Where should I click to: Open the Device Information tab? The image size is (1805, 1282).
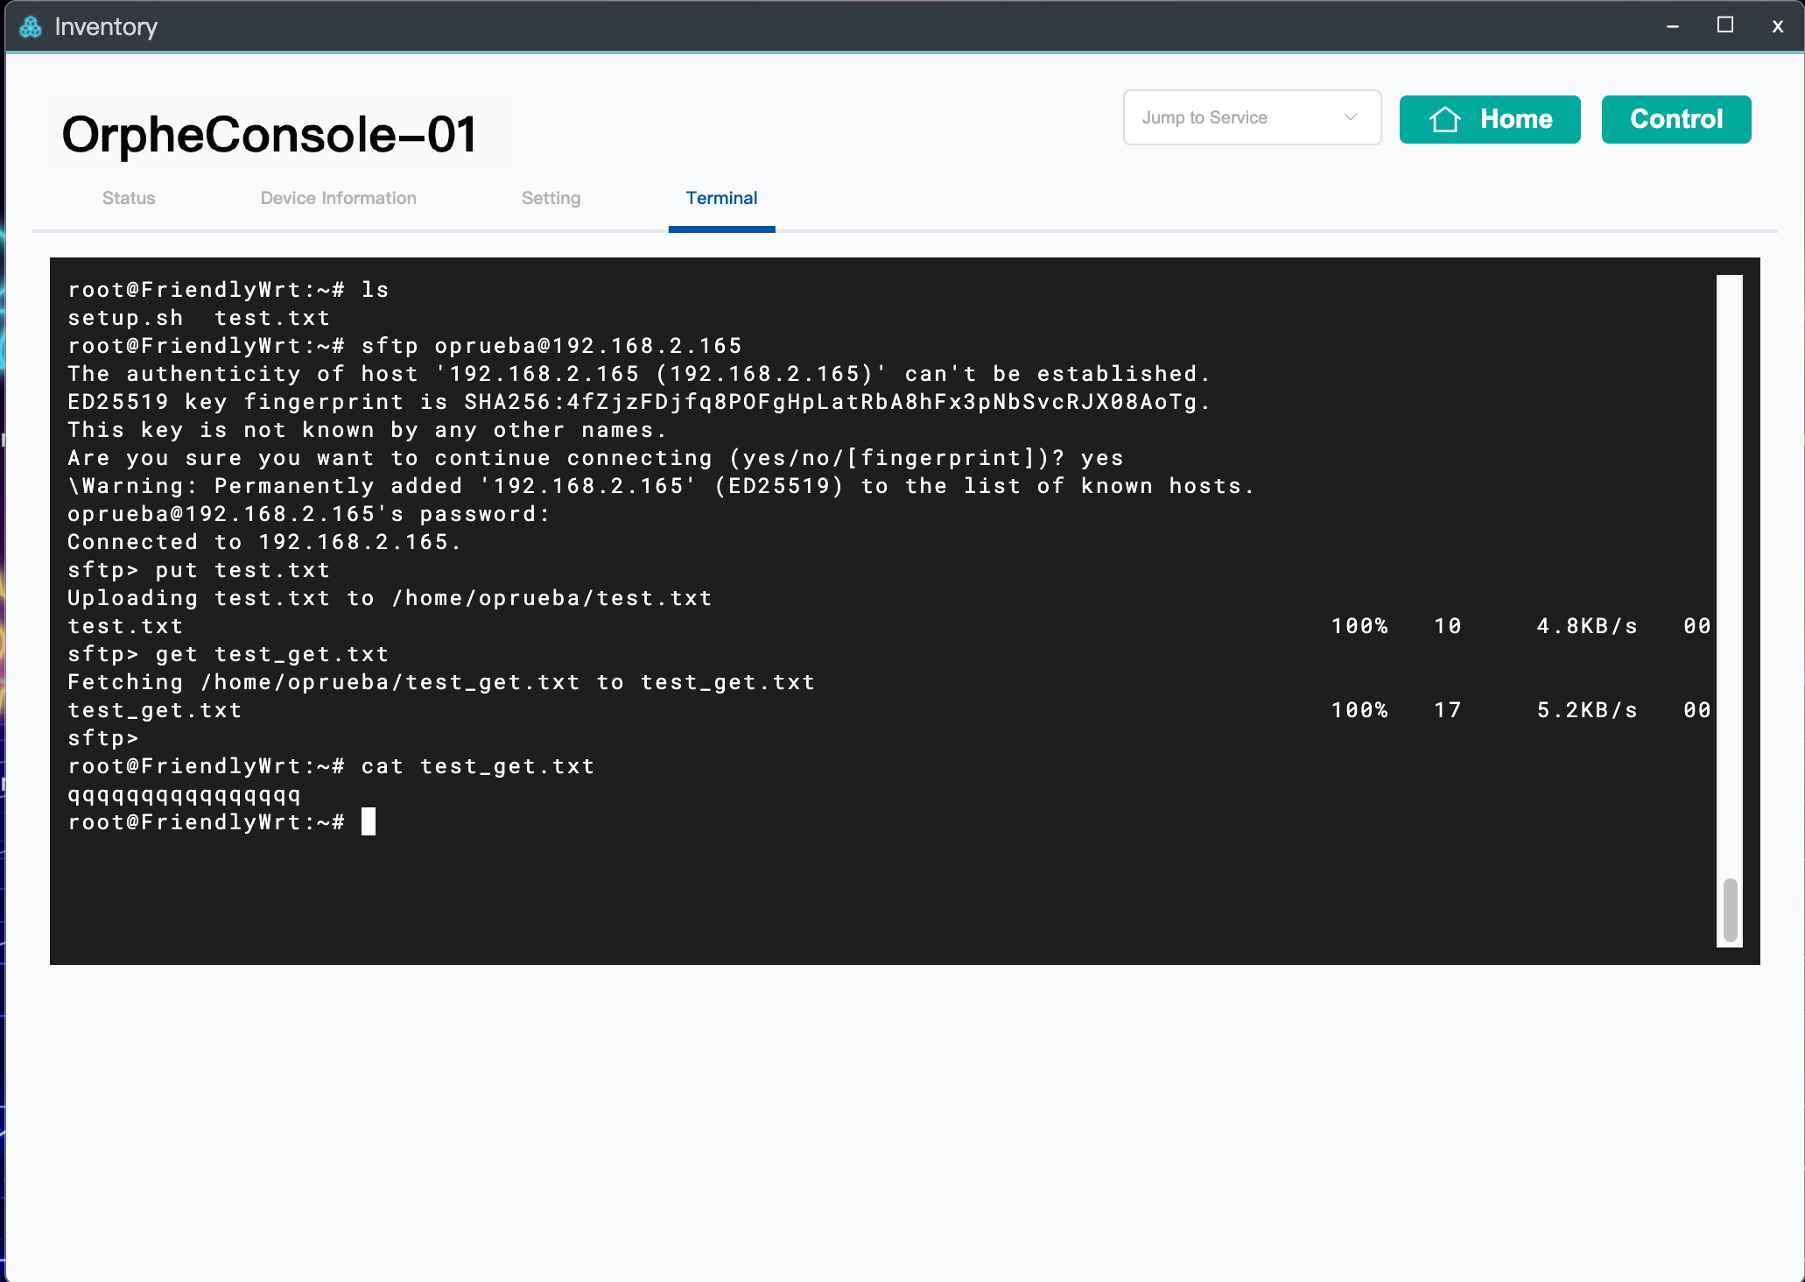[x=338, y=198]
